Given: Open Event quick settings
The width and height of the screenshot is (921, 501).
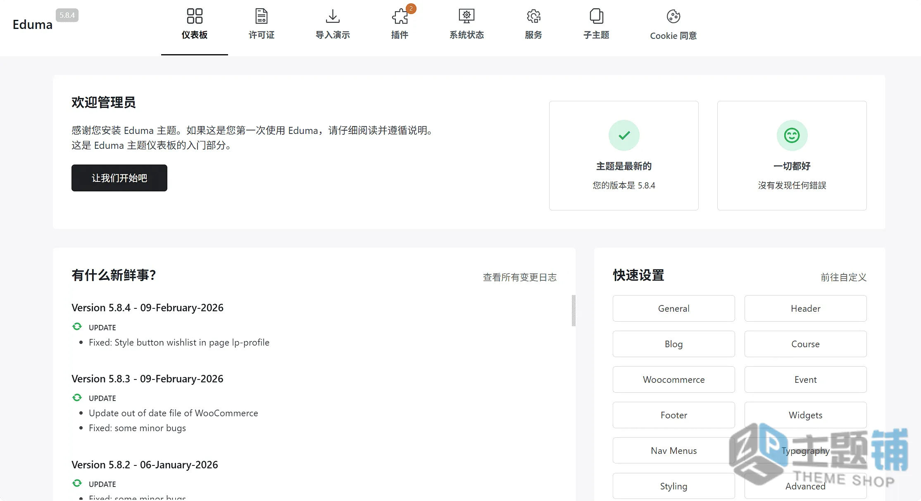Looking at the screenshot, I should tap(805, 379).
